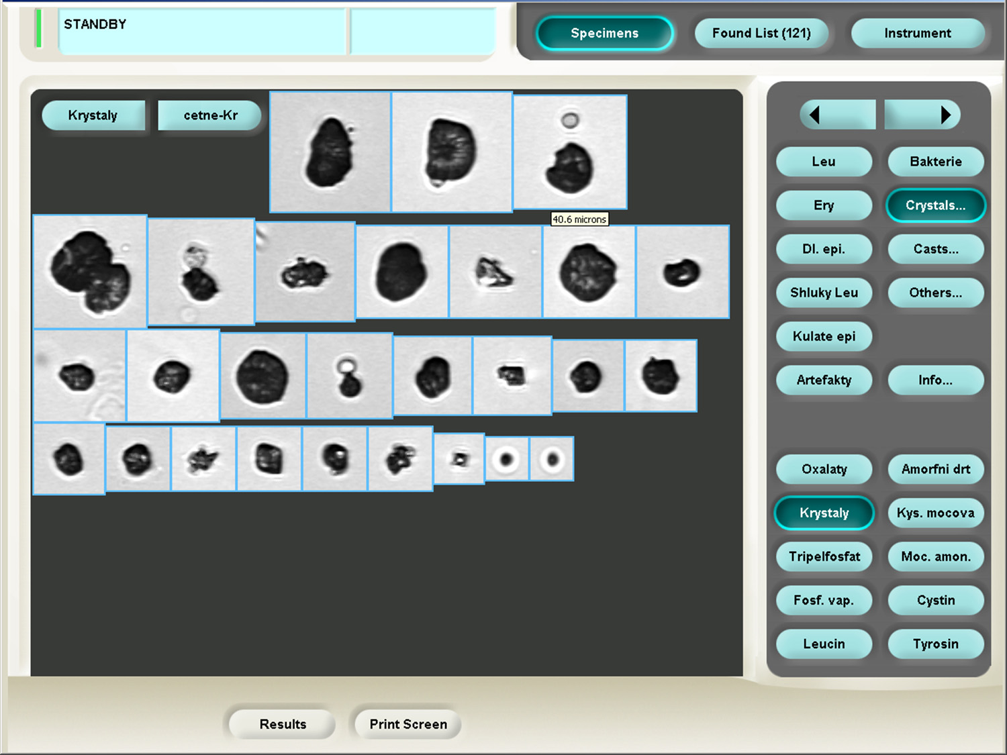This screenshot has height=755, width=1007.
Task: Classify as Fosf. vap.
Action: coord(824,600)
